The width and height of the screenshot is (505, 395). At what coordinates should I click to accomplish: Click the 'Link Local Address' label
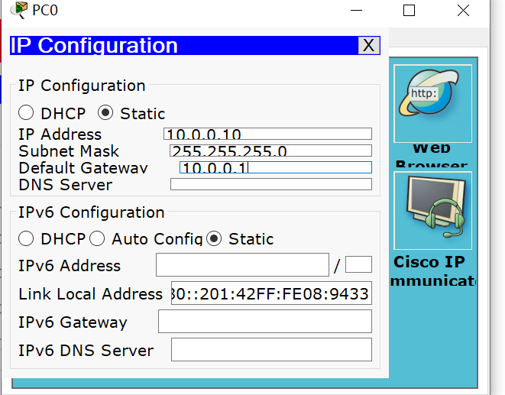[90, 294]
